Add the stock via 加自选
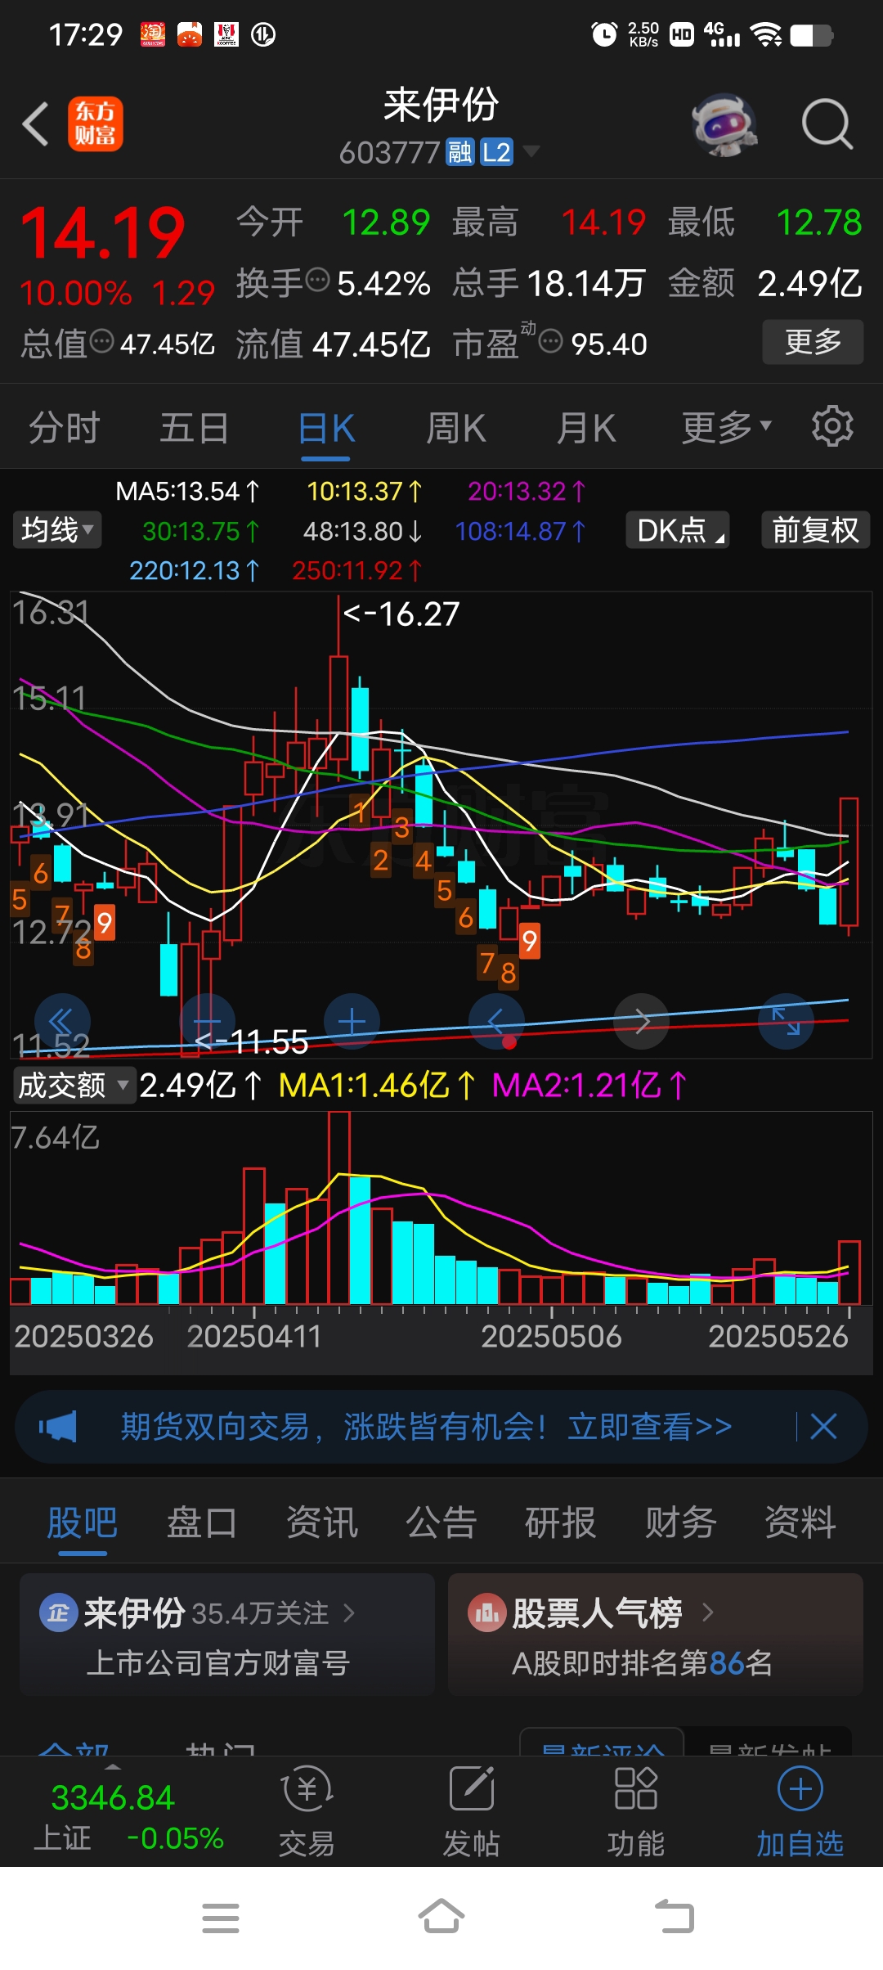 [800, 1810]
